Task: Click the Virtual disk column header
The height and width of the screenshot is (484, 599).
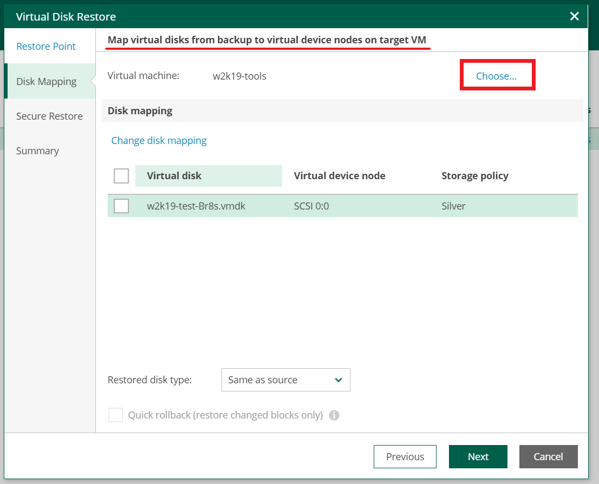Action: click(x=174, y=175)
